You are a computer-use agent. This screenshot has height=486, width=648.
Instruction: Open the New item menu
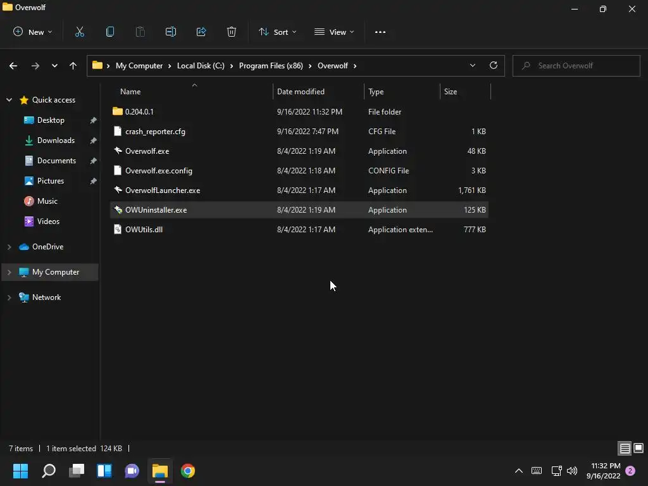33,32
